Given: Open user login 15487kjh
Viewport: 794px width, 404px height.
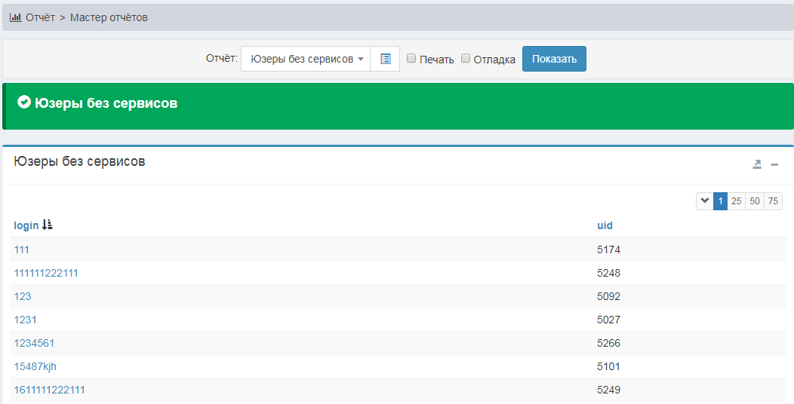Looking at the screenshot, I should tap(35, 366).
